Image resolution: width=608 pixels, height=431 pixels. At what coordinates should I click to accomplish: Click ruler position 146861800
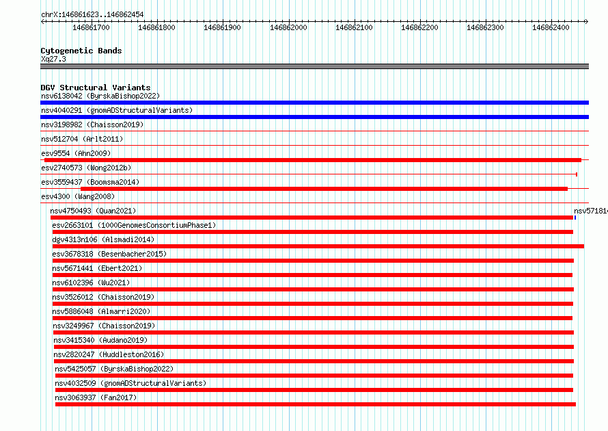[x=156, y=27]
